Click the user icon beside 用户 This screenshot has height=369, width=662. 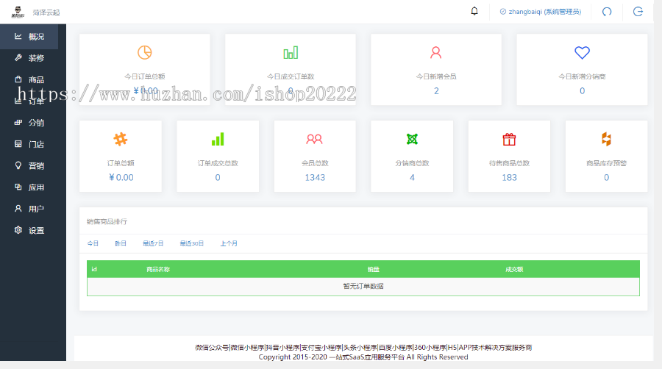18,208
